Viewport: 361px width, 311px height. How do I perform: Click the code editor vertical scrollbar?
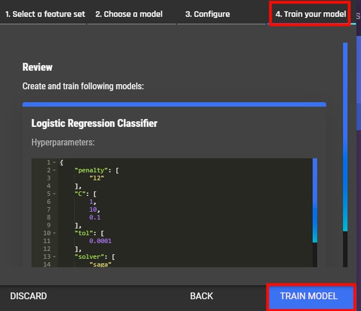coord(315,200)
